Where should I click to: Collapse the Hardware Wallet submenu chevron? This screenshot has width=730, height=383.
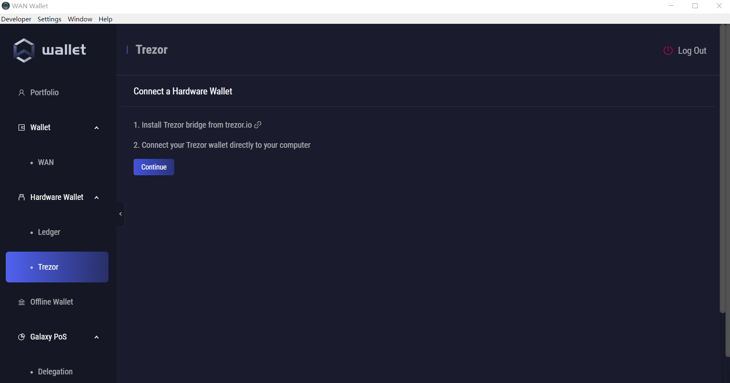[x=97, y=197]
